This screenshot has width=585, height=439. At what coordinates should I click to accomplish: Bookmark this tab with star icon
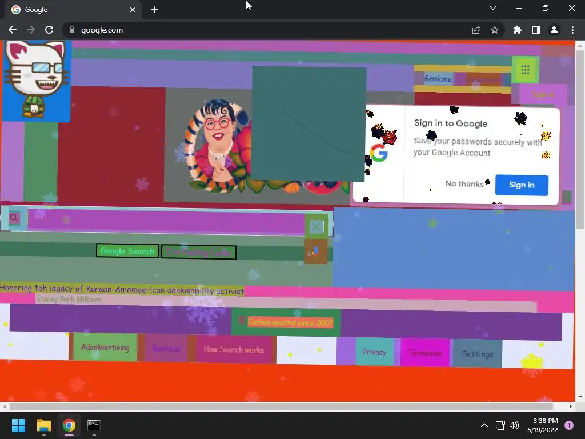coord(495,30)
